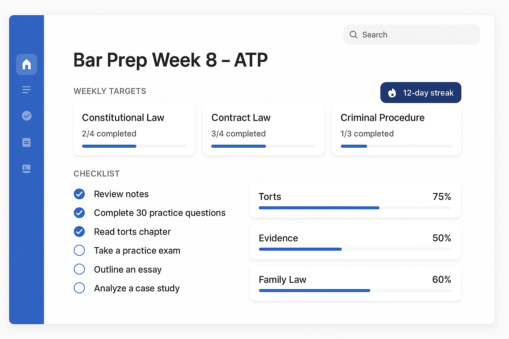Click the Torts progress bar
The width and height of the screenshot is (509, 339).
[x=355, y=208]
